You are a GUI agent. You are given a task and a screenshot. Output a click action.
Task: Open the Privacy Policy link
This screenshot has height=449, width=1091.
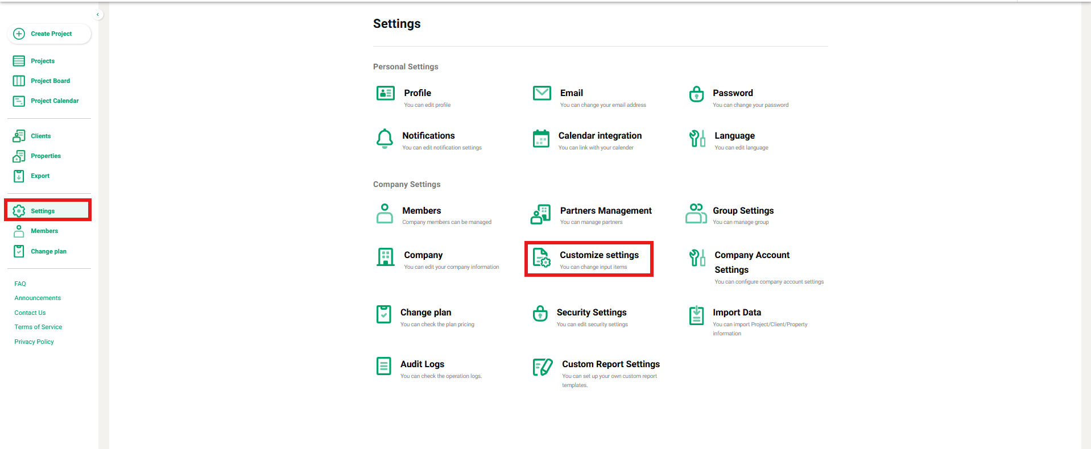[34, 342]
